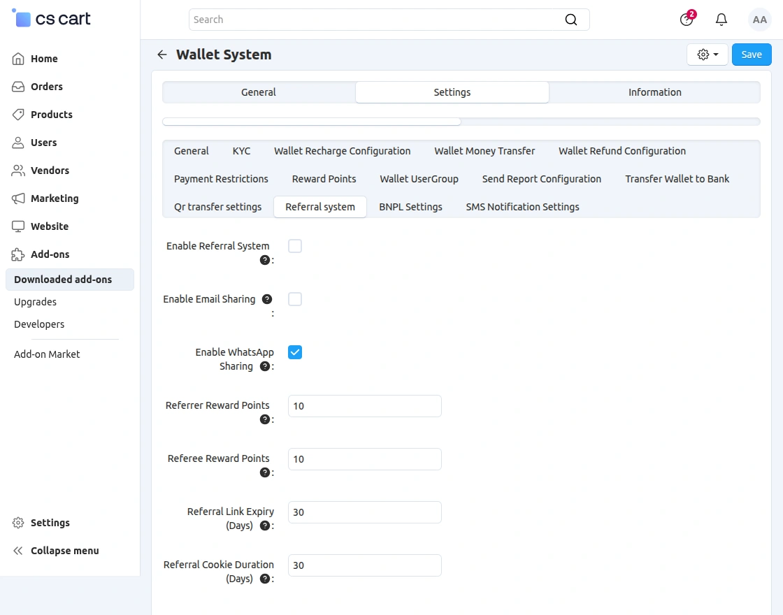Screen dimensions: 783x615
Task: Click the Referrer Reward Points field
Action: 365,406
